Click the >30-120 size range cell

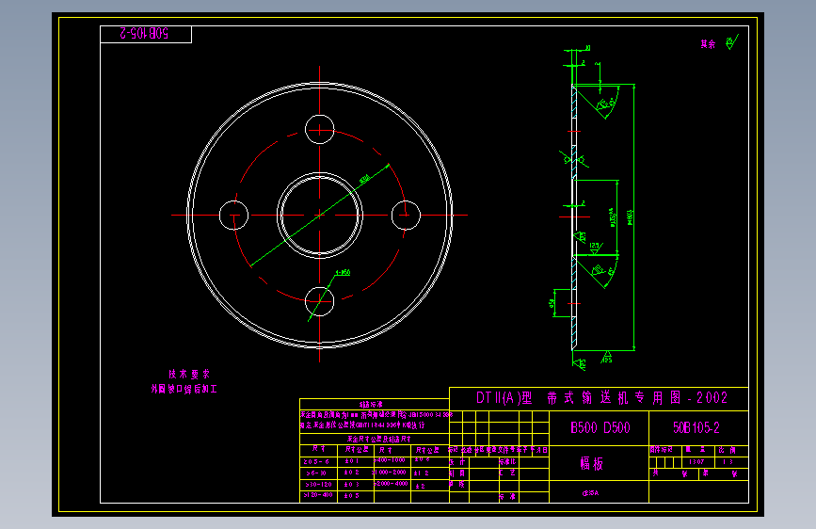pyautogui.click(x=318, y=484)
